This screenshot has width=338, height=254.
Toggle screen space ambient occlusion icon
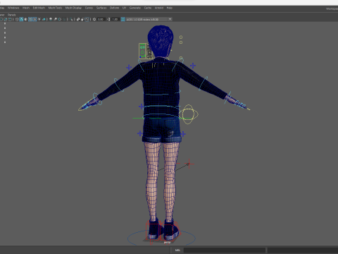tap(51, 19)
